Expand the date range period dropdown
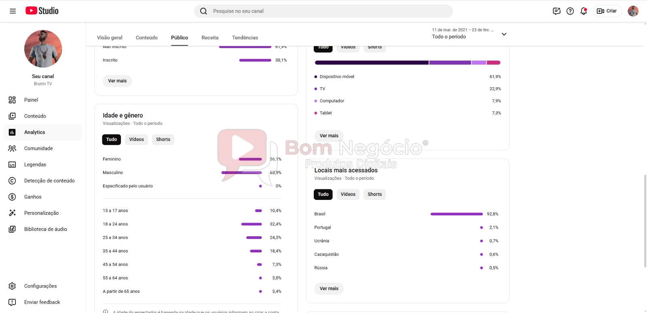Viewport: 647px width, 313px height. pos(504,34)
